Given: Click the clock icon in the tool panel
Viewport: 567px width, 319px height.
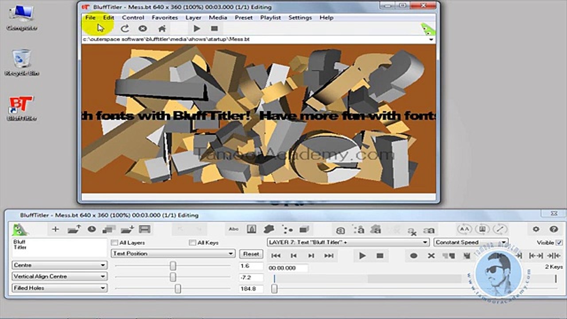Looking at the screenshot, I should pyautogui.click(x=92, y=229).
